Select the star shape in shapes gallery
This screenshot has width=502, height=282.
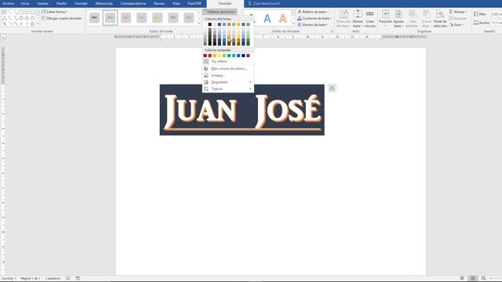coord(32,23)
